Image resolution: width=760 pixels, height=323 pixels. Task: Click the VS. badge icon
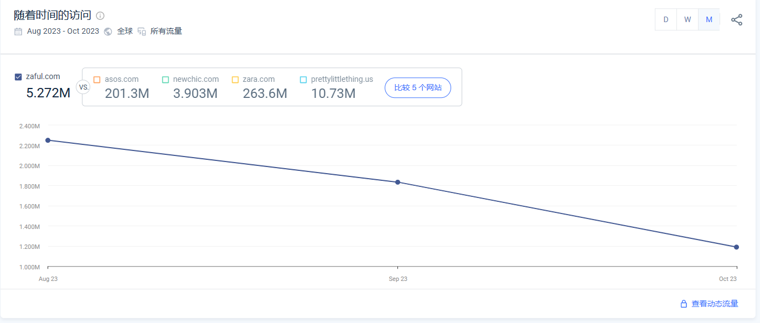point(83,87)
